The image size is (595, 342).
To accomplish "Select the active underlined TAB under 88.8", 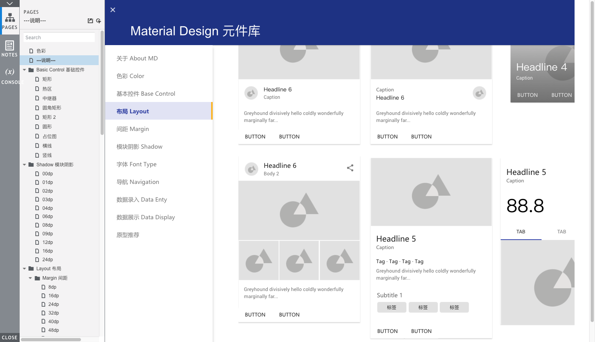I will [x=521, y=232].
